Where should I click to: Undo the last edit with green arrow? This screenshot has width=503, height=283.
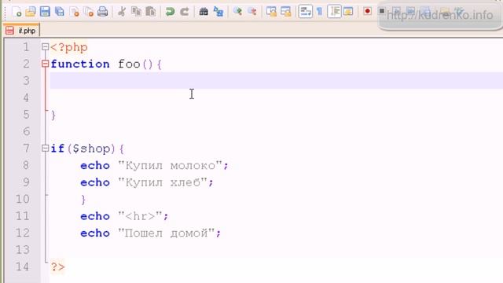pyautogui.click(x=170, y=12)
